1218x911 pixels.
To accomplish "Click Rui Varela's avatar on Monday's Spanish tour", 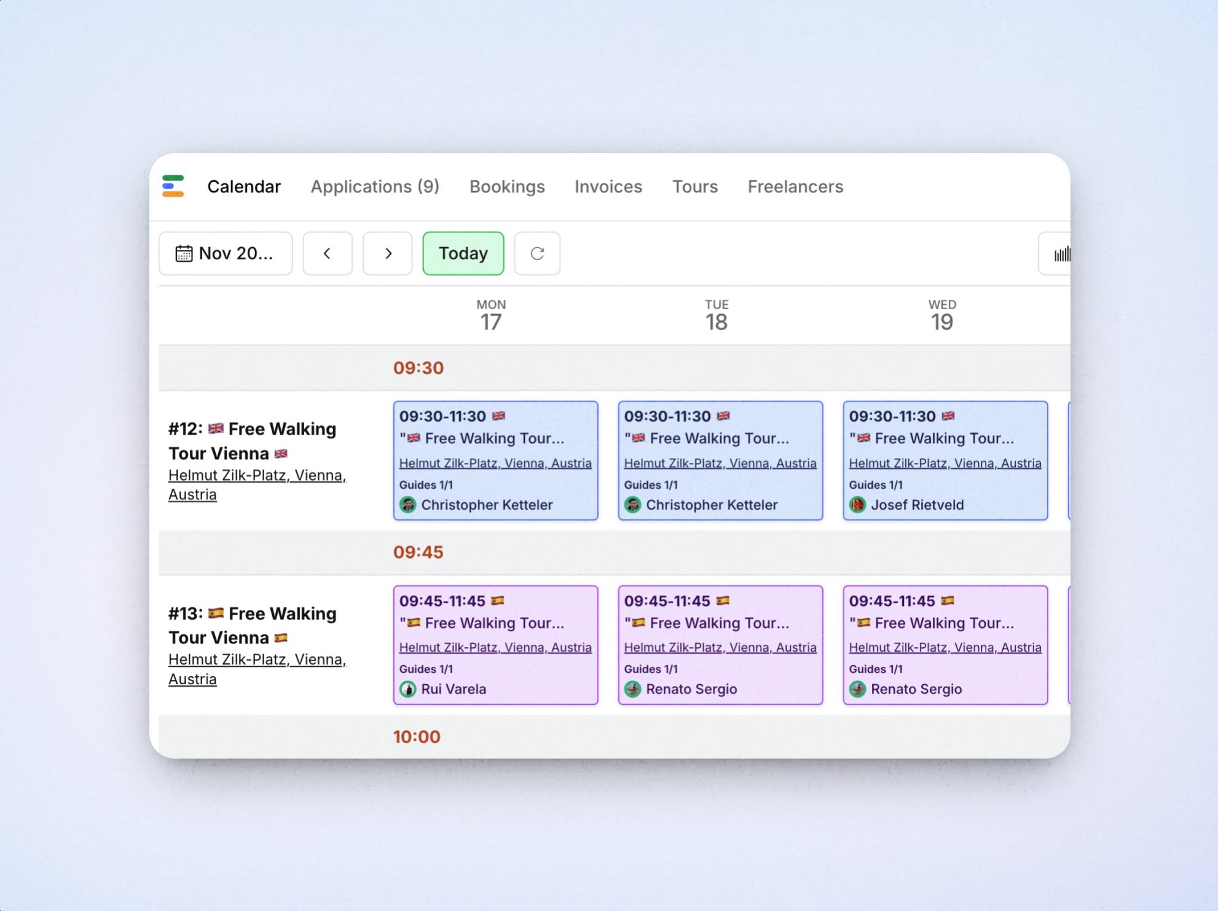I will click(x=409, y=689).
